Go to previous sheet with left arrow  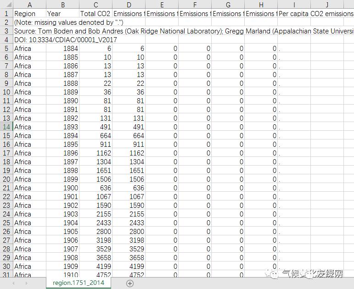pos(14,283)
